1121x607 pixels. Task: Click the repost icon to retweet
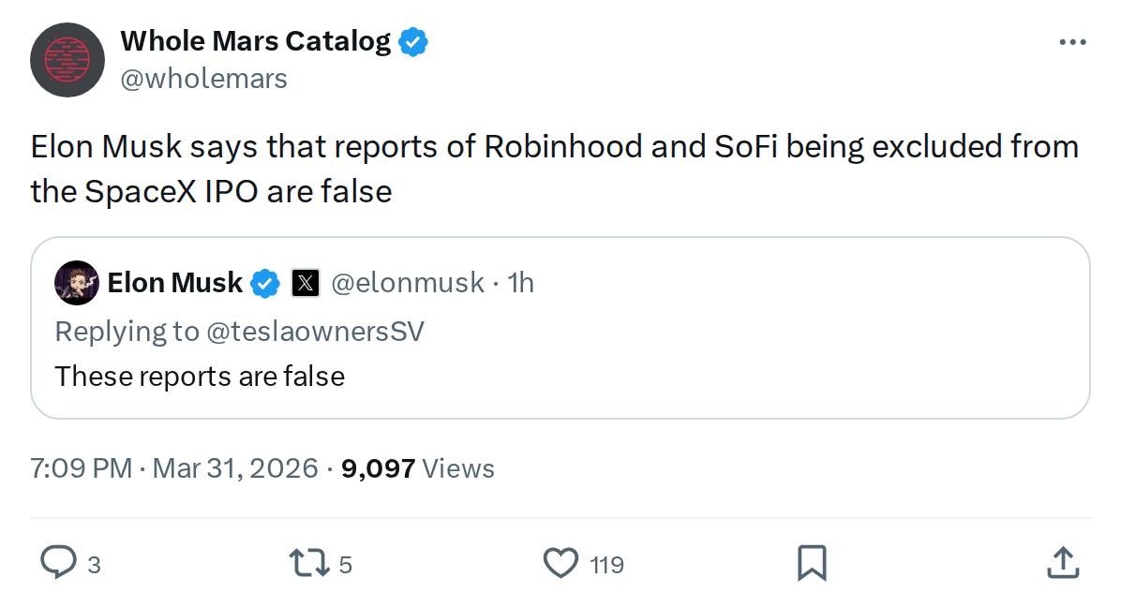click(x=309, y=563)
